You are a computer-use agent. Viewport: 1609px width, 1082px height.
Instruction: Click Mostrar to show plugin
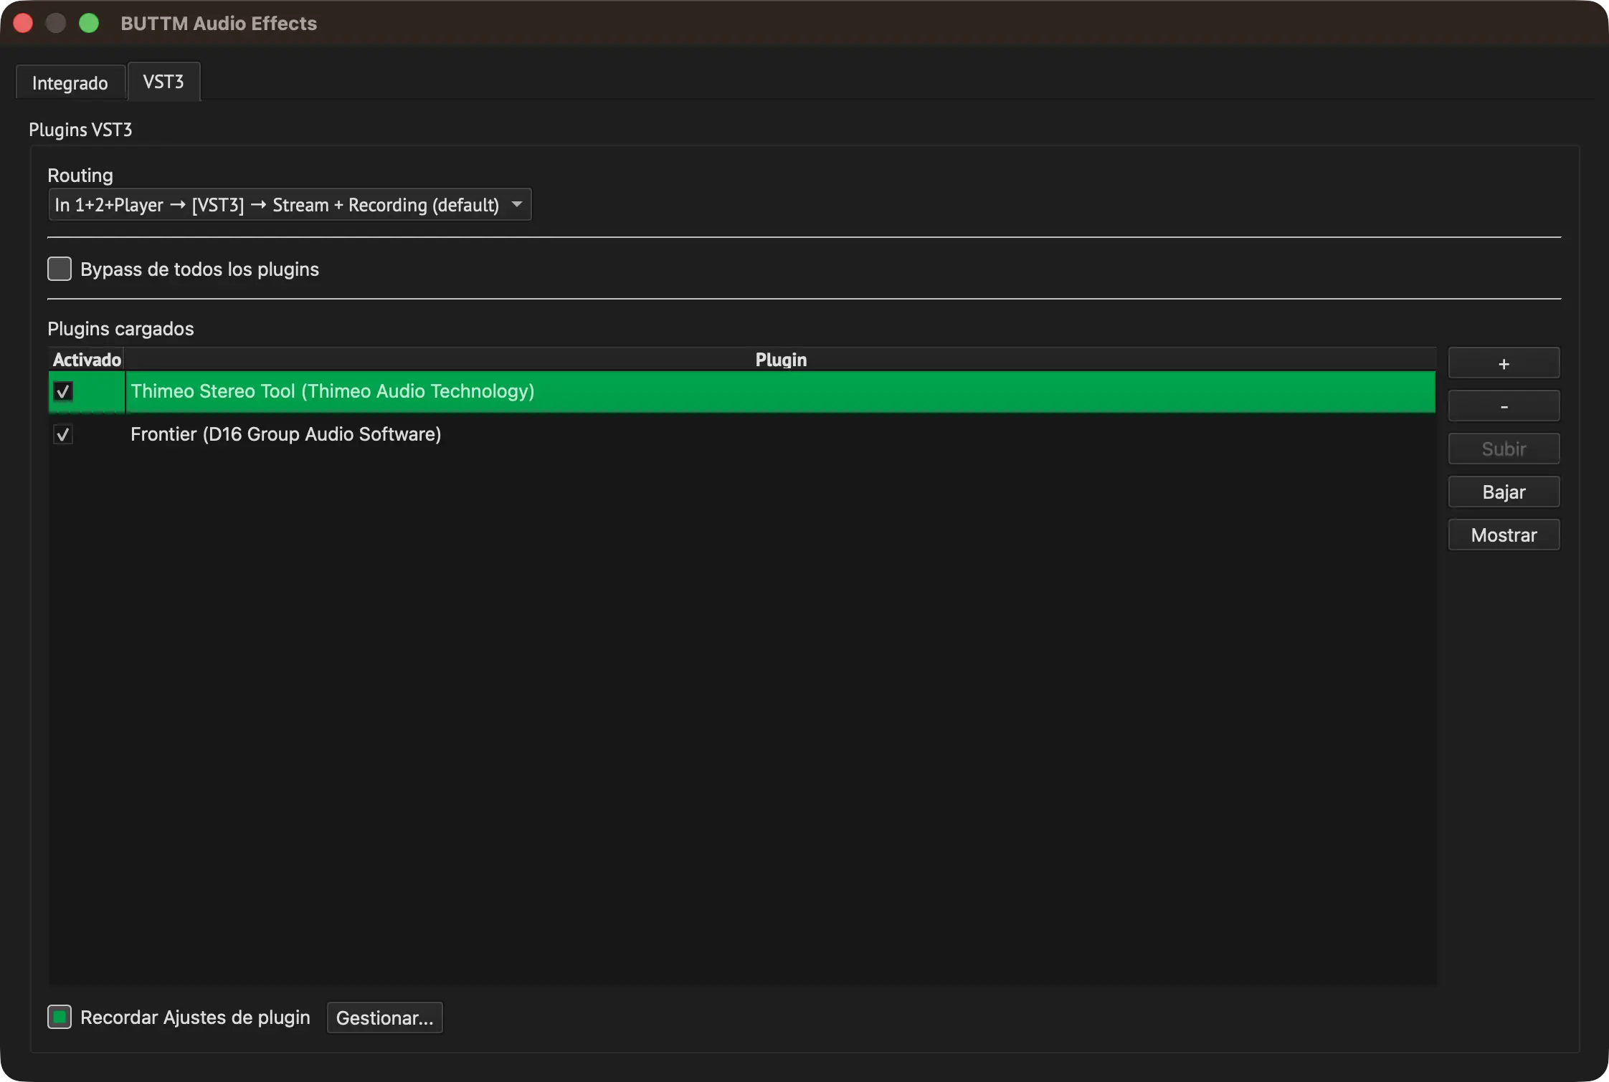pyautogui.click(x=1504, y=535)
